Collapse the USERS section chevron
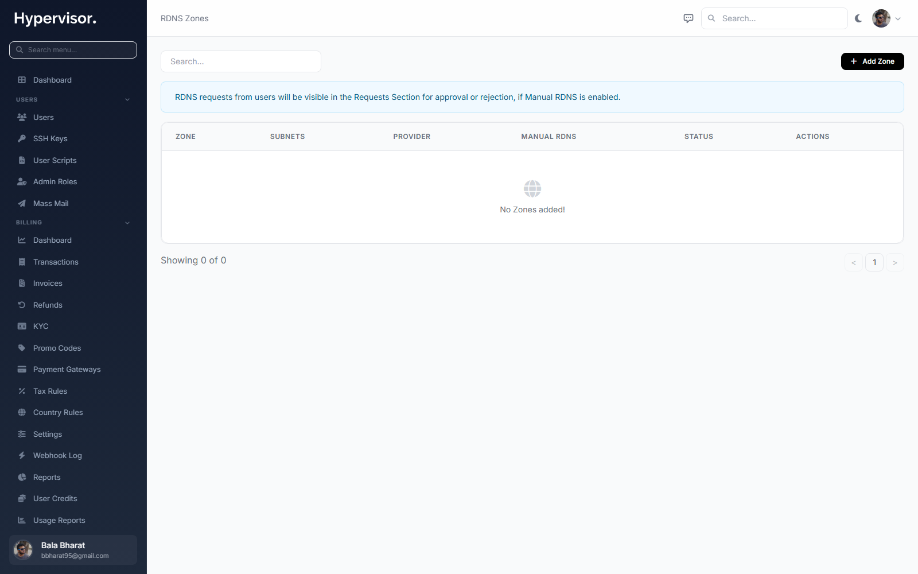This screenshot has height=574, width=918. (x=127, y=99)
